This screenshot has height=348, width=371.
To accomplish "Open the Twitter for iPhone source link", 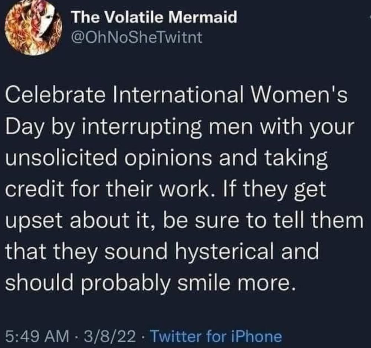I will click(216, 336).
